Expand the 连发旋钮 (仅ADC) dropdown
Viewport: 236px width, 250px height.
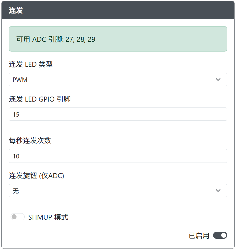tap(118, 191)
